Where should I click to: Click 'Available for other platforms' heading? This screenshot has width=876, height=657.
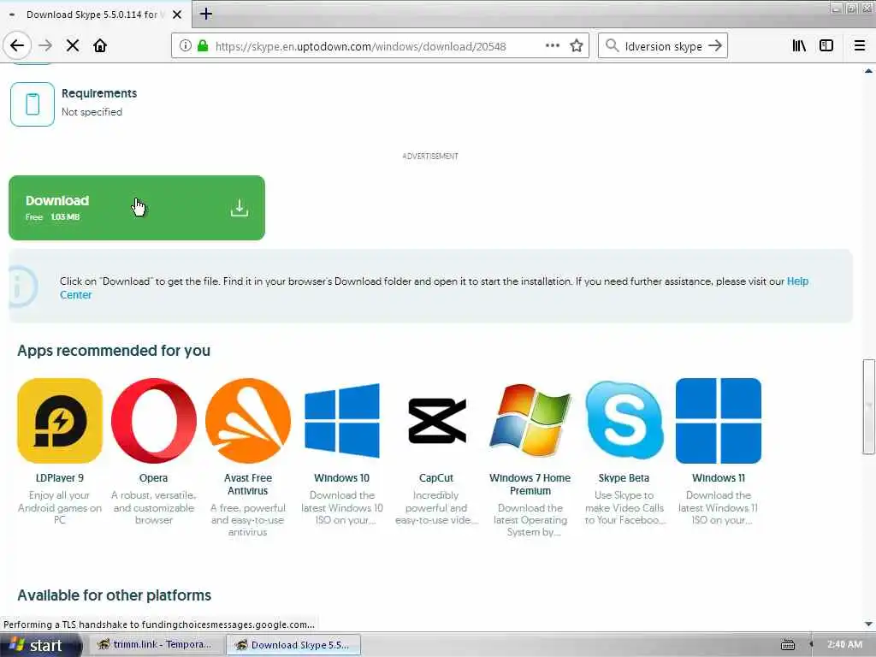coord(114,595)
